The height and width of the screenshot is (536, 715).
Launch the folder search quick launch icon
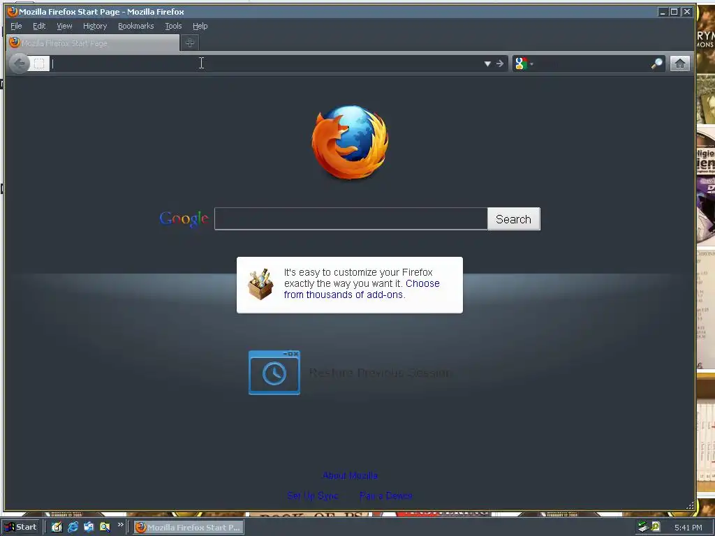tap(105, 527)
